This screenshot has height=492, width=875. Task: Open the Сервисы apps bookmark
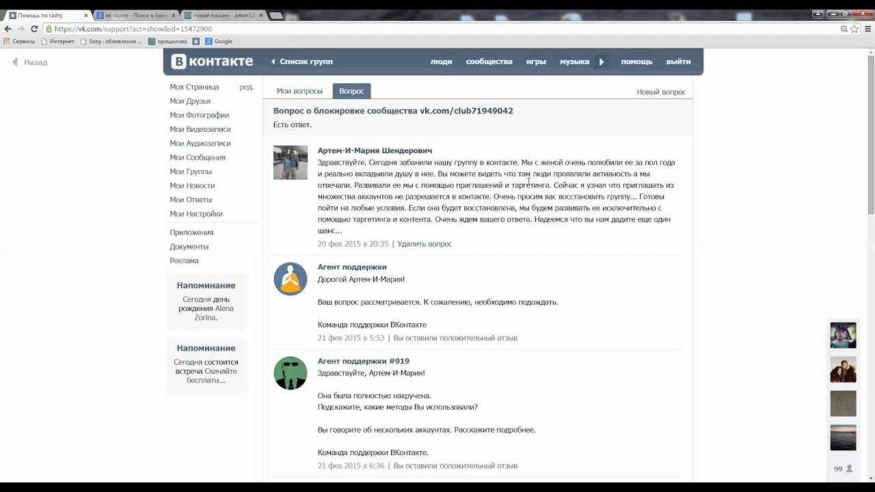coord(19,42)
